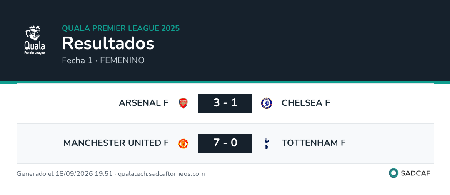Select the 3 - 1 score box
450x195 pixels.
click(x=225, y=103)
